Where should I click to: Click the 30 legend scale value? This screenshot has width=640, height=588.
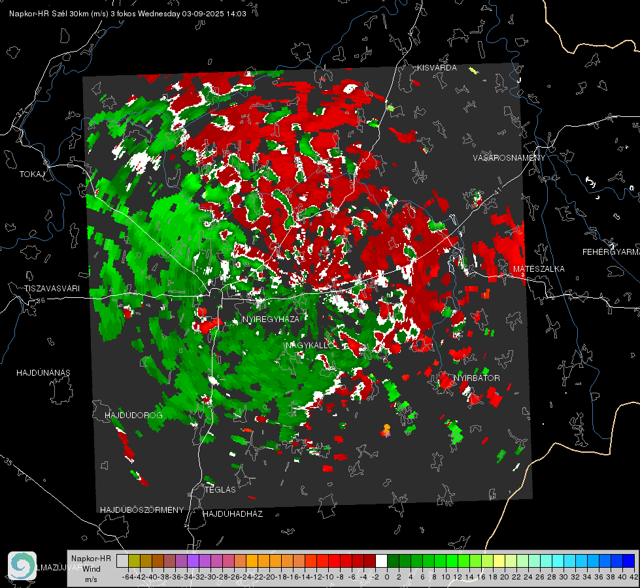click(564, 577)
